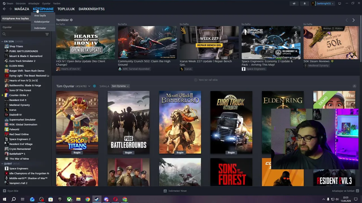
Task: Collapse the Tüm Oyunlar shelf arrow
Action: pos(354,86)
